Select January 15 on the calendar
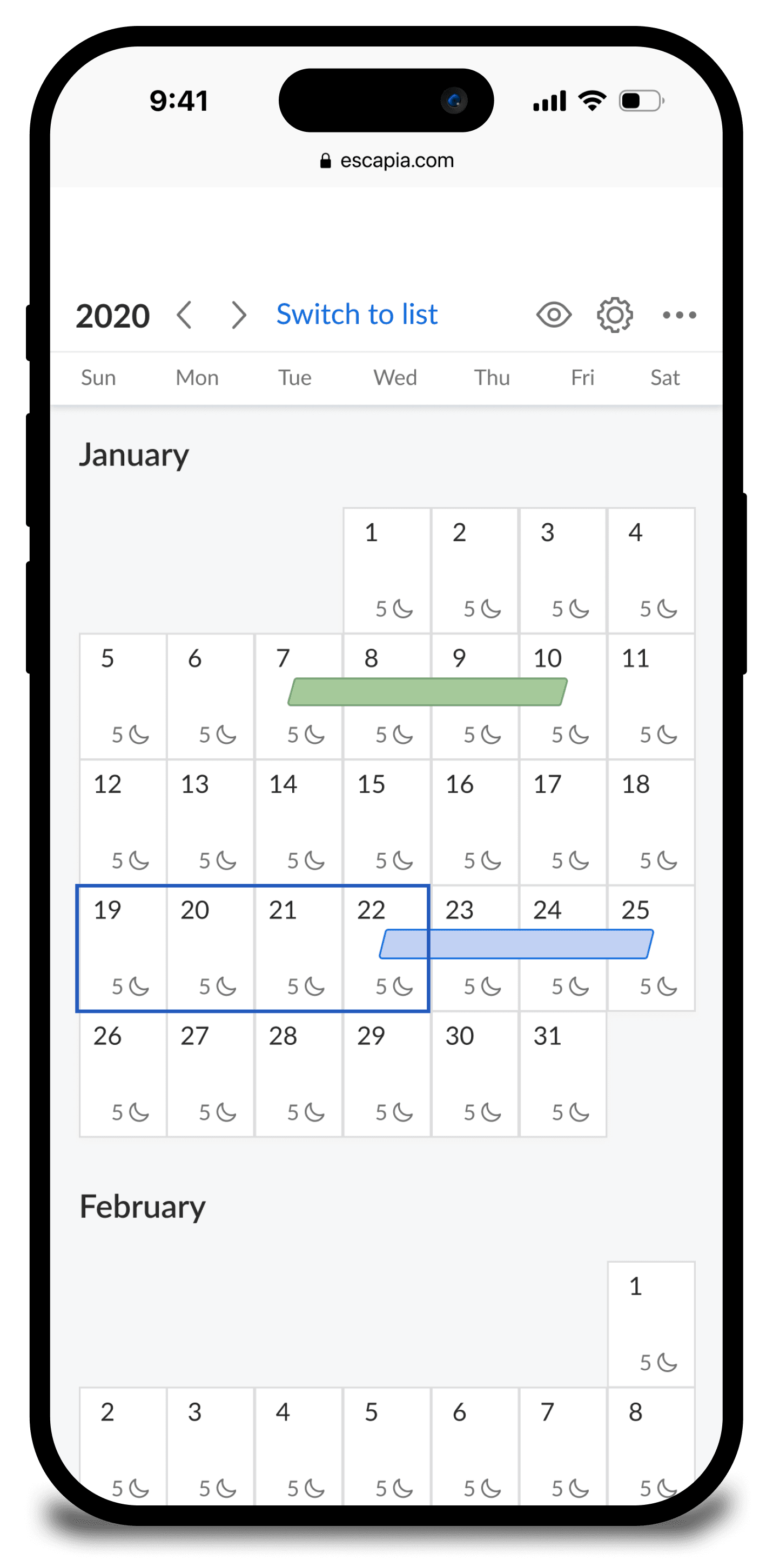 click(x=387, y=822)
